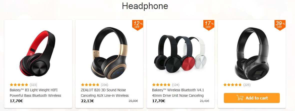295x111 pixels.
Task: Click the star rating of Bakeey B3
Action: click(x=19, y=85)
